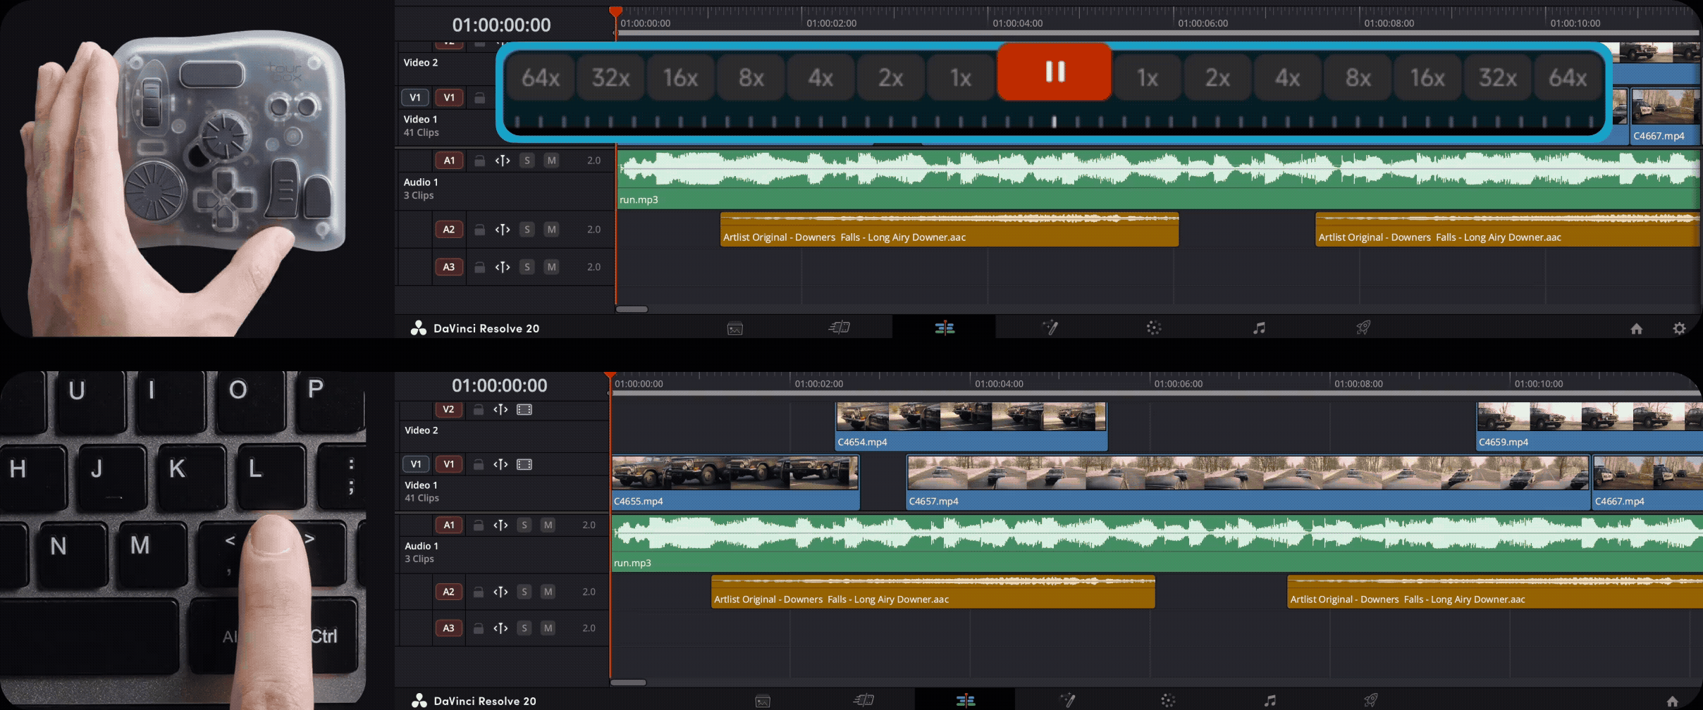Open the Fairlight page music note icon
Screen dimensions: 1703x710
point(1259,327)
